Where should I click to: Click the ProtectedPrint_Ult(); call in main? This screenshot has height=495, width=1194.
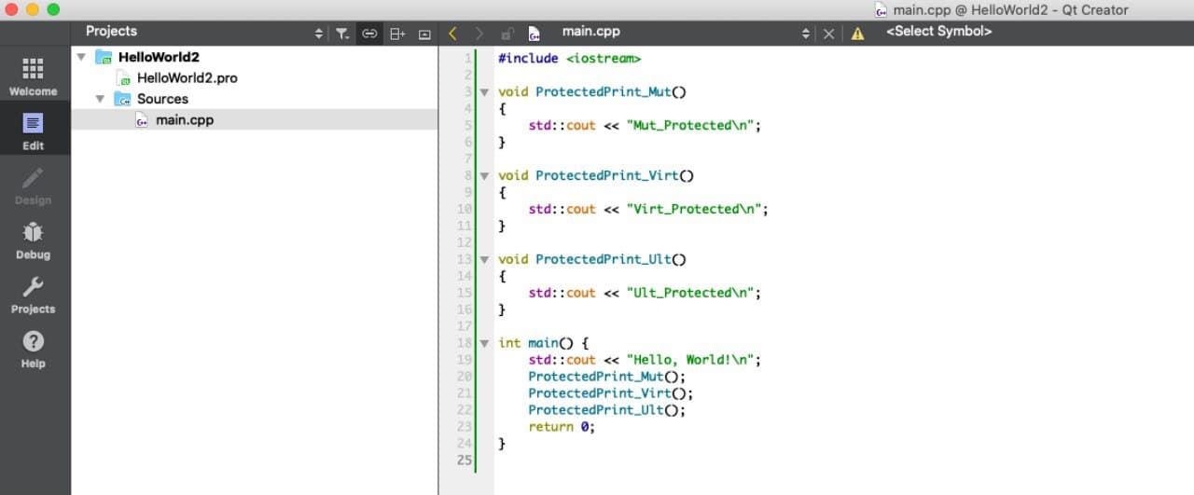pyautogui.click(x=607, y=410)
